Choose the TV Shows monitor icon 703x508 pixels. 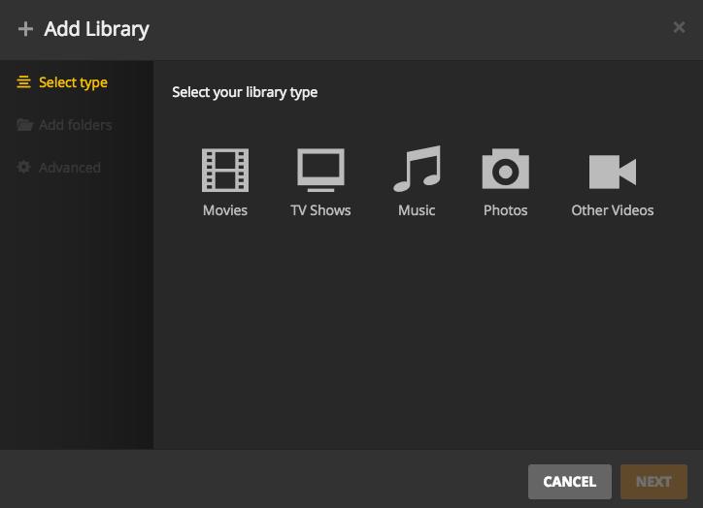[x=320, y=171]
